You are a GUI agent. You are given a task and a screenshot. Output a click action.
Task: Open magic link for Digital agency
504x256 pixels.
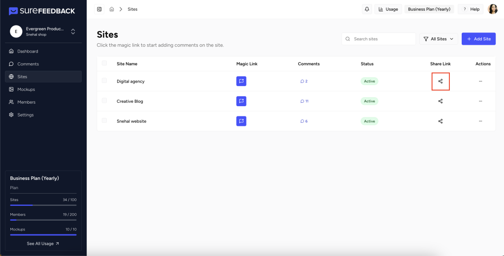tap(241, 81)
